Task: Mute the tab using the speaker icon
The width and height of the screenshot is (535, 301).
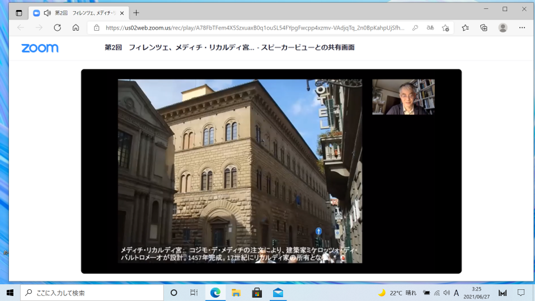Action: pos(47,13)
